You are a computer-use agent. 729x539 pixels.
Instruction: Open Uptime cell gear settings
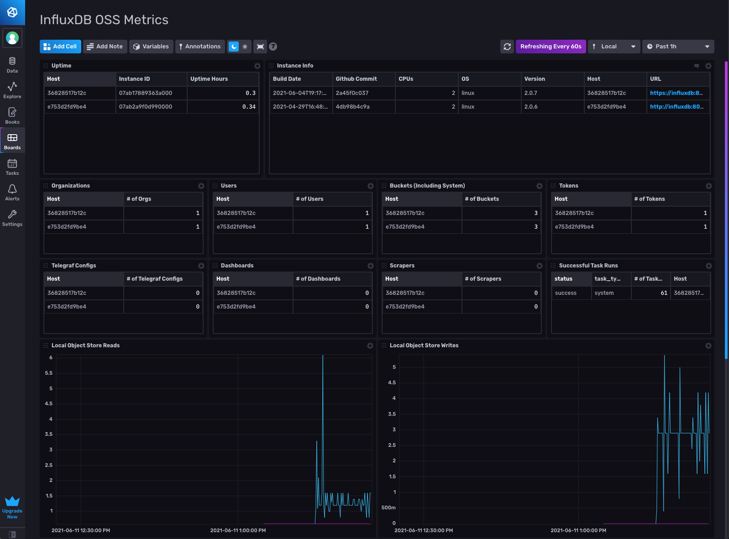257,66
